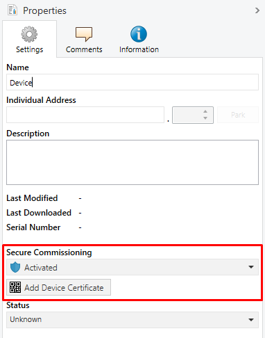This screenshot has height=338, width=265.
Task: Click the blue shield Activated icon
Action: point(15,267)
